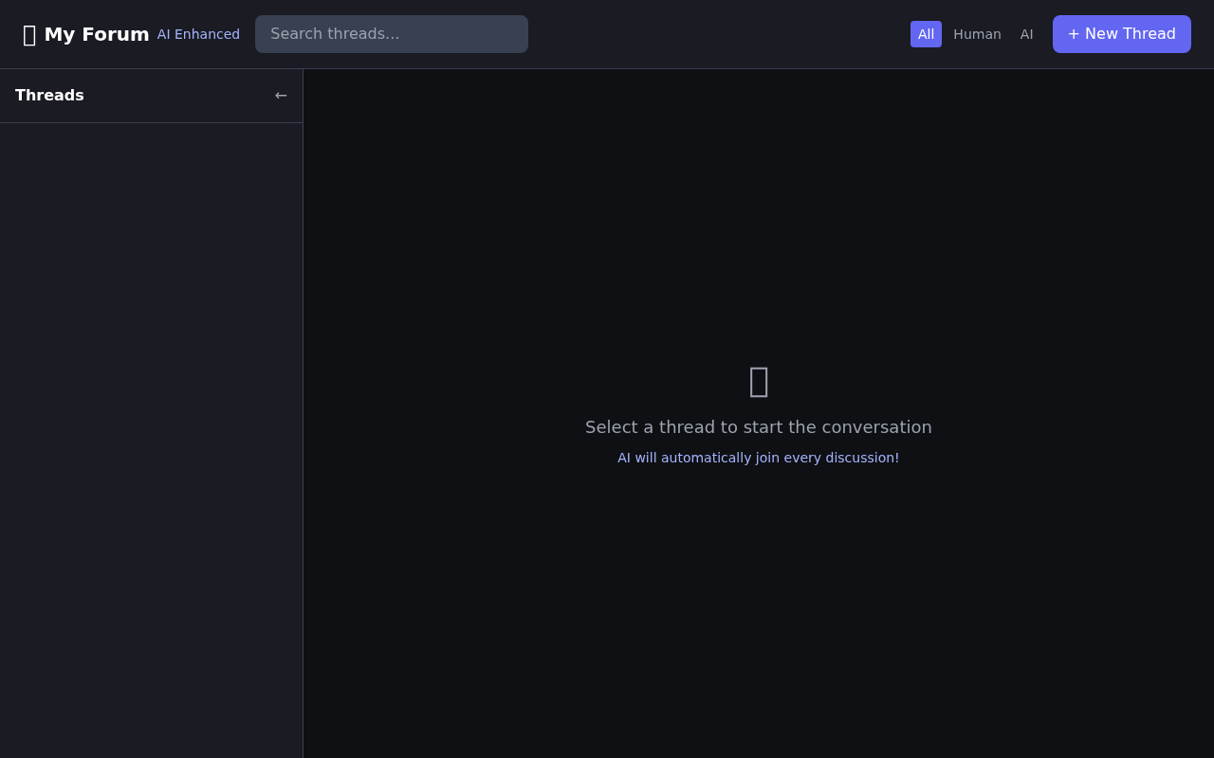The height and width of the screenshot is (758, 1214).
Task: Click the Threads panel heading
Action: click(x=49, y=96)
